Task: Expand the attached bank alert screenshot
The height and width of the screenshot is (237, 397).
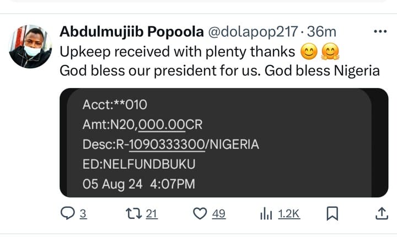Action: coord(224,142)
